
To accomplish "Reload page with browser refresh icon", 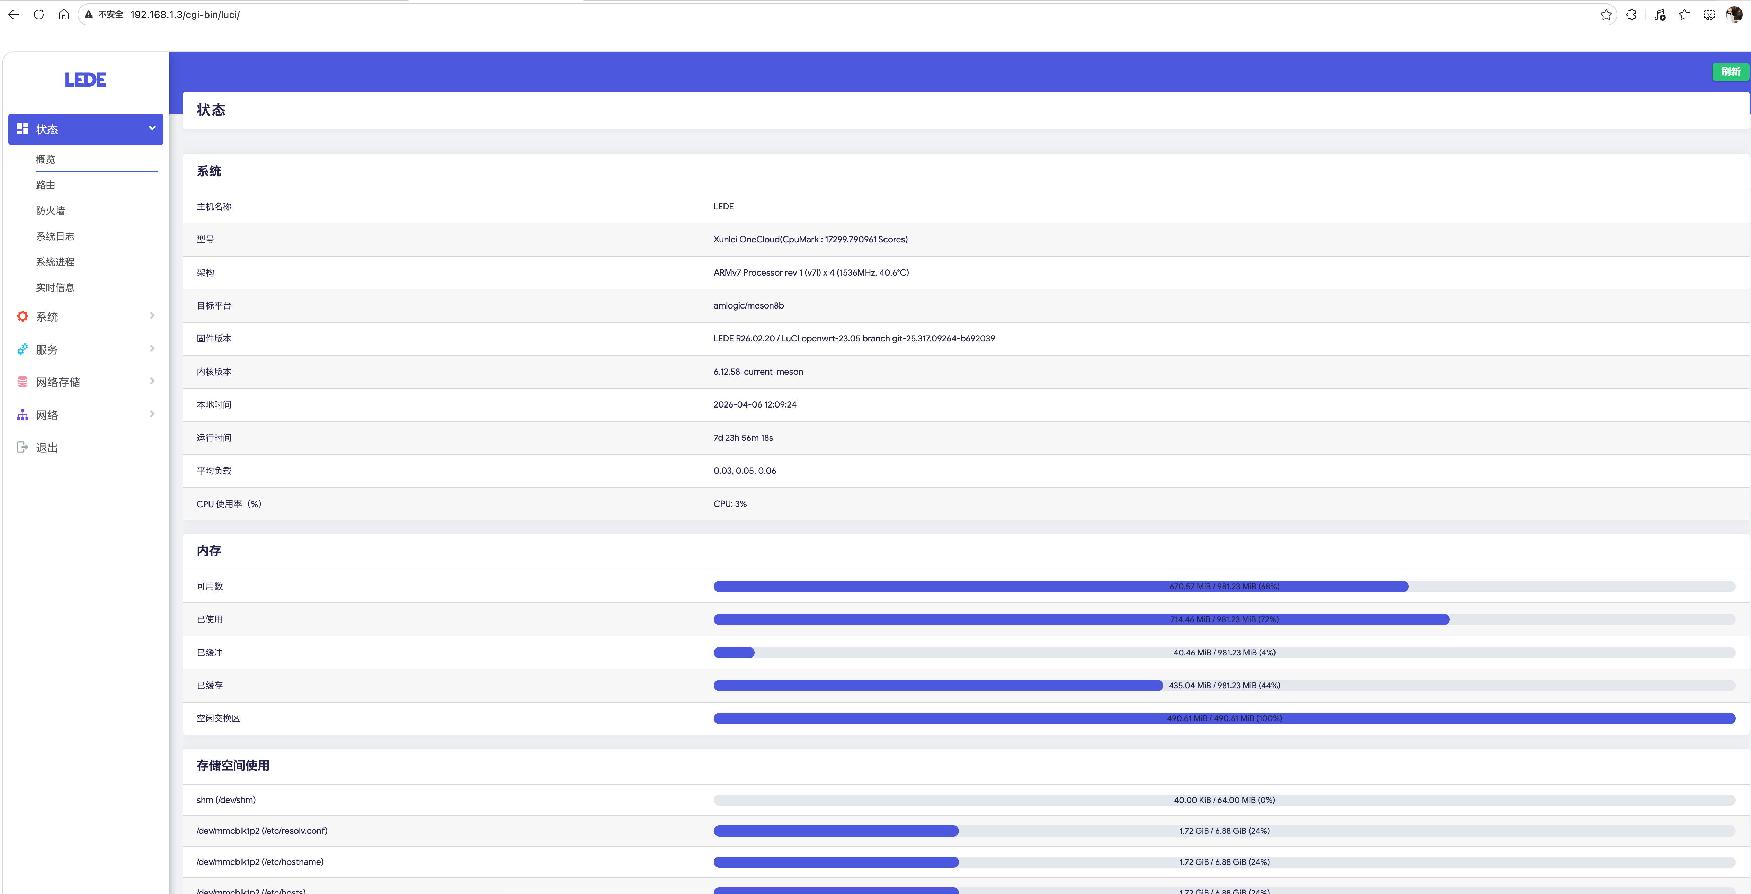I will (x=39, y=14).
